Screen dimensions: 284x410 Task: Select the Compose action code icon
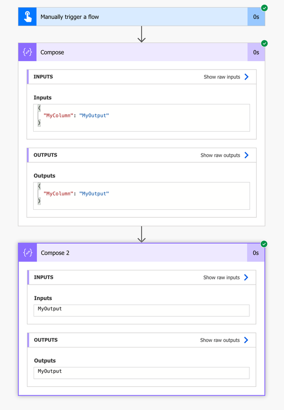pos(27,52)
